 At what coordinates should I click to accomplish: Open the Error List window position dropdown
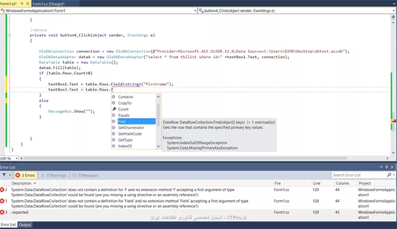[381, 167]
